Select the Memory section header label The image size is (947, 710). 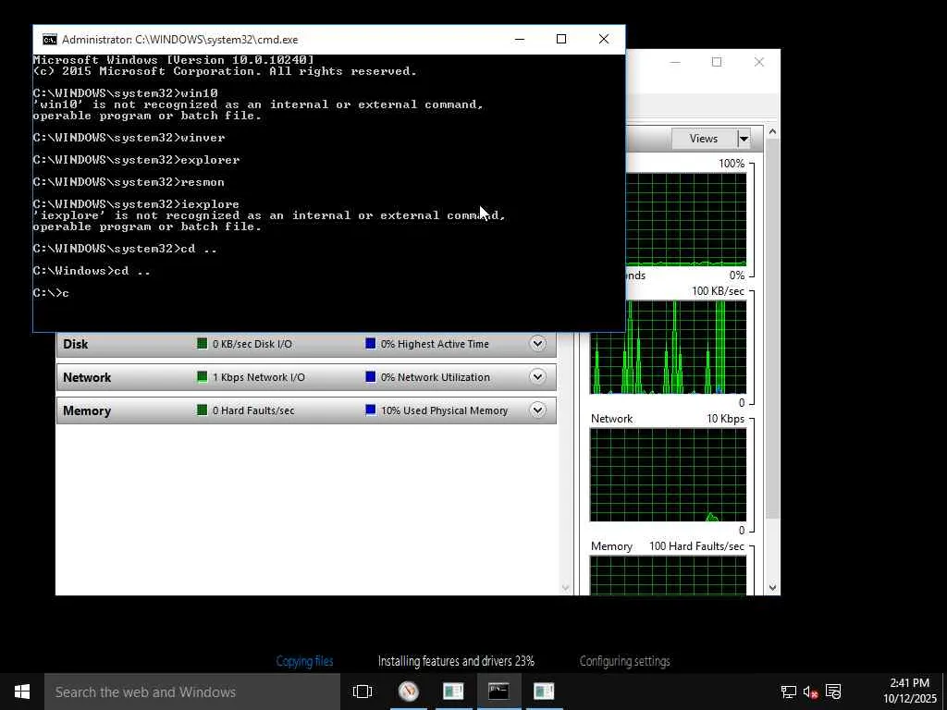point(87,410)
